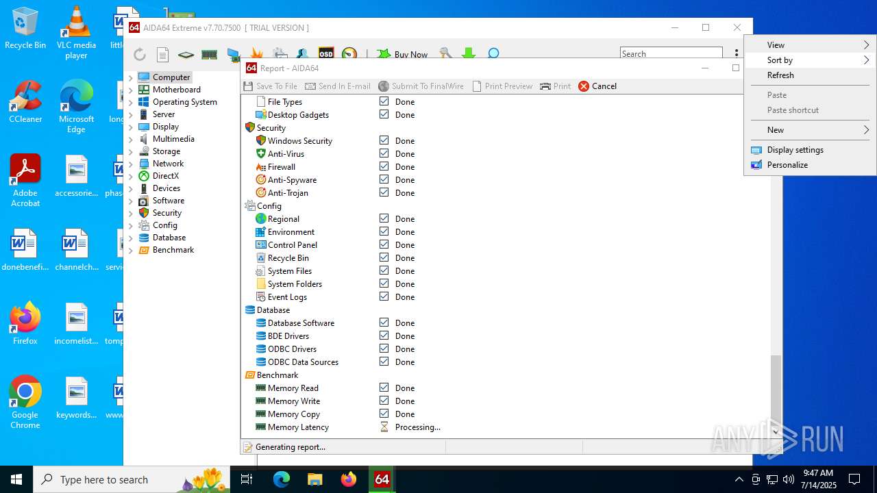Cancel the report generation
Viewport: 877px width, 493px height.
click(597, 86)
